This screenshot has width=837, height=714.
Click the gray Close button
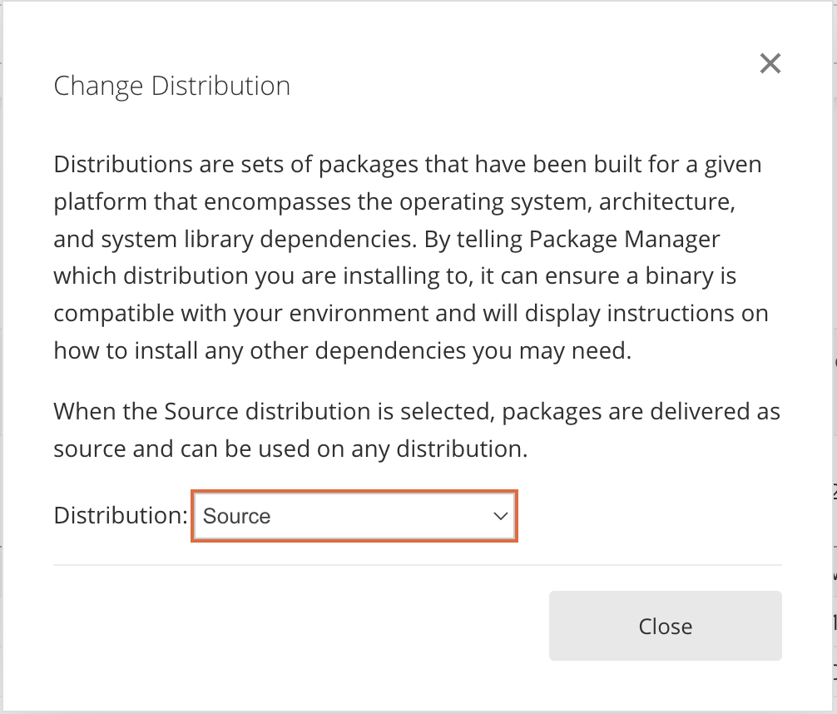[665, 626]
